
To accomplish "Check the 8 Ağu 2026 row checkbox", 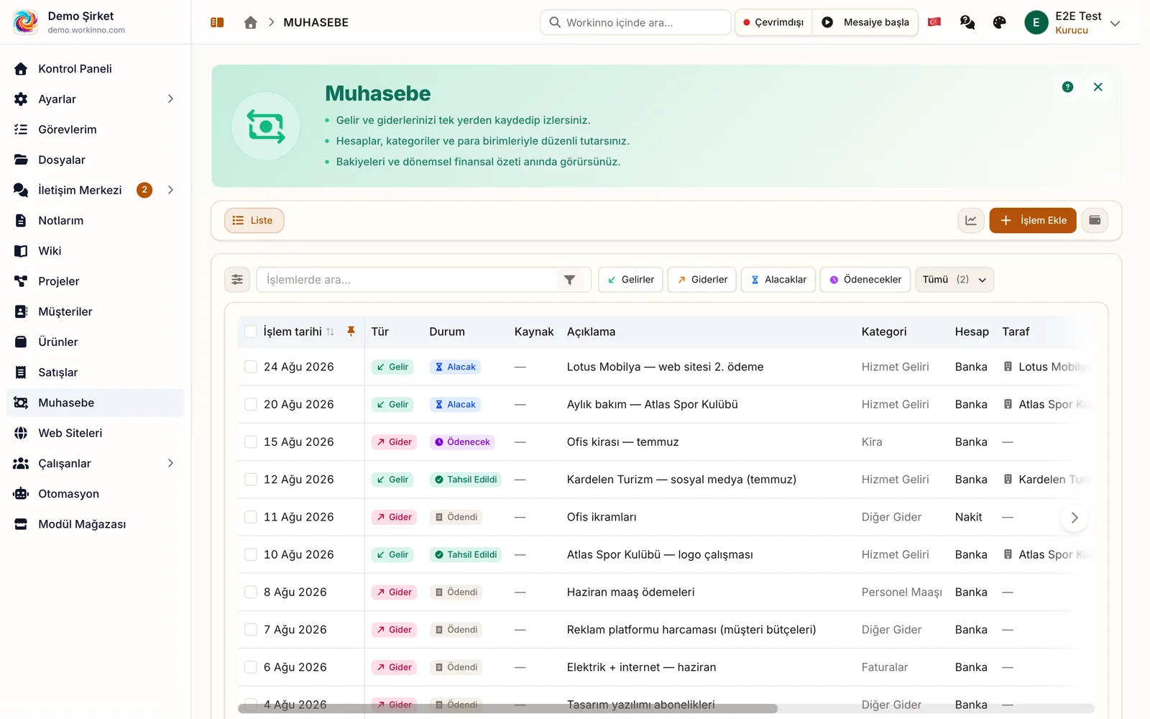I will click(x=251, y=592).
